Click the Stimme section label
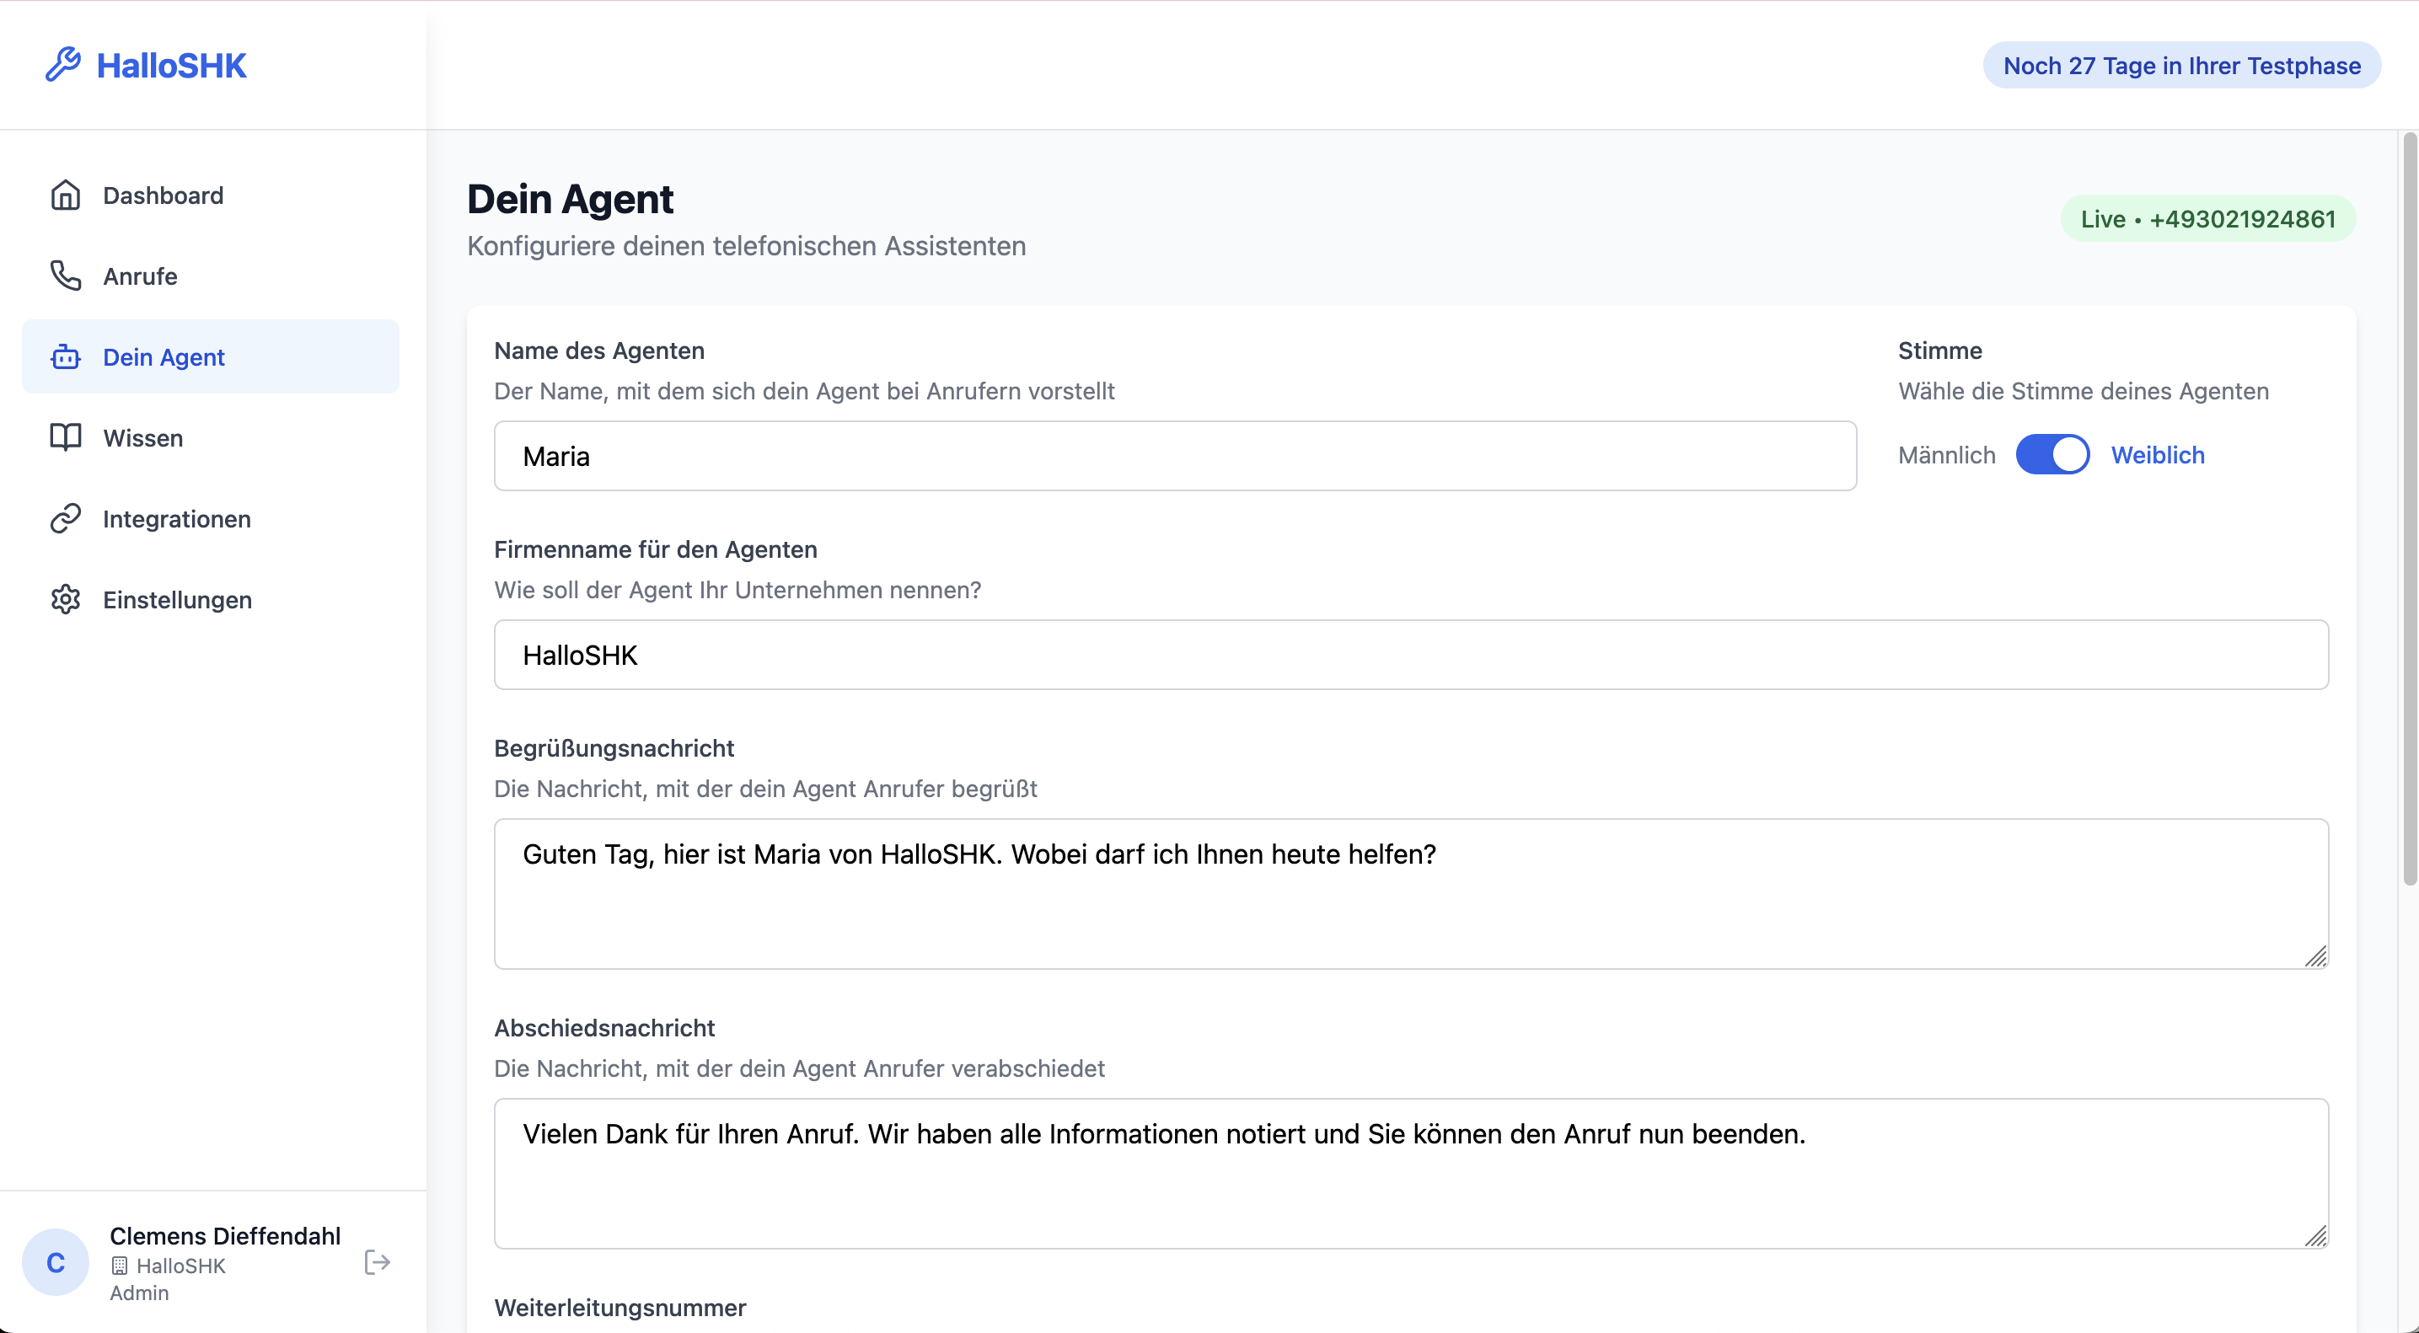 click(x=1940, y=351)
